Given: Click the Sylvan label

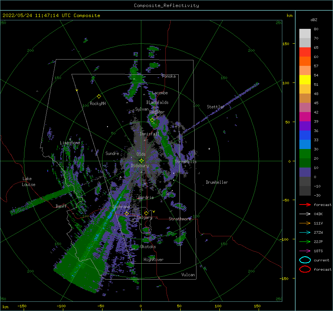Looking at the screenshot, I should pos(142,109).
